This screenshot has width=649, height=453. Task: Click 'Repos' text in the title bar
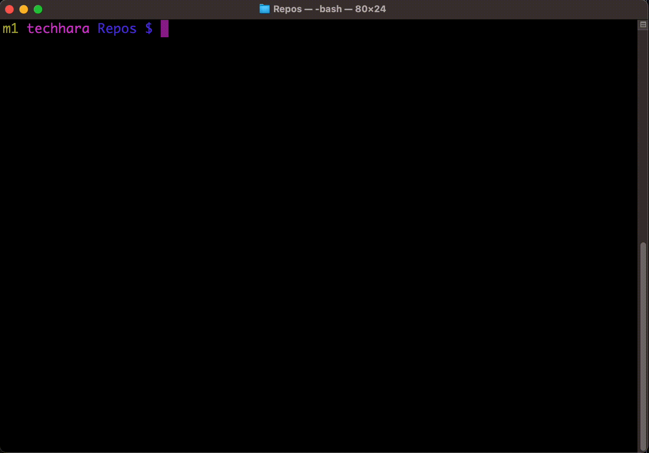pos(287,9)
